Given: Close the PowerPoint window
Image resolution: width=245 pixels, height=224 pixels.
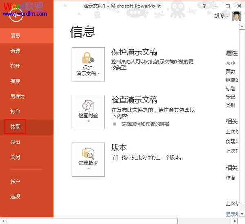Looking at the screenshot, I should pyautogui.click(x=239, y=6).
